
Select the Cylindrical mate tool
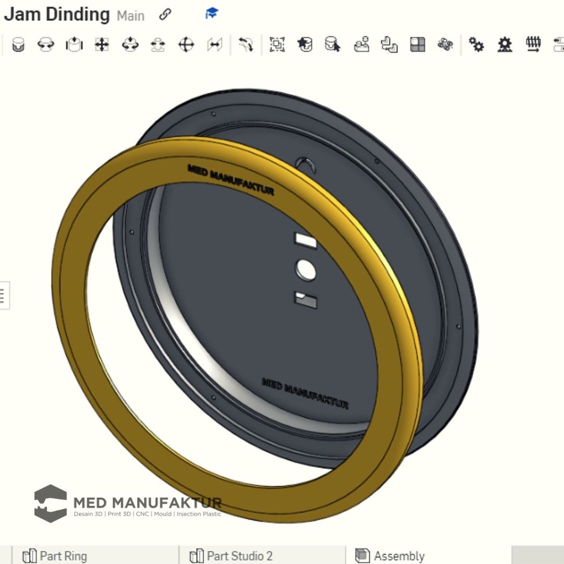click(130, 45)
